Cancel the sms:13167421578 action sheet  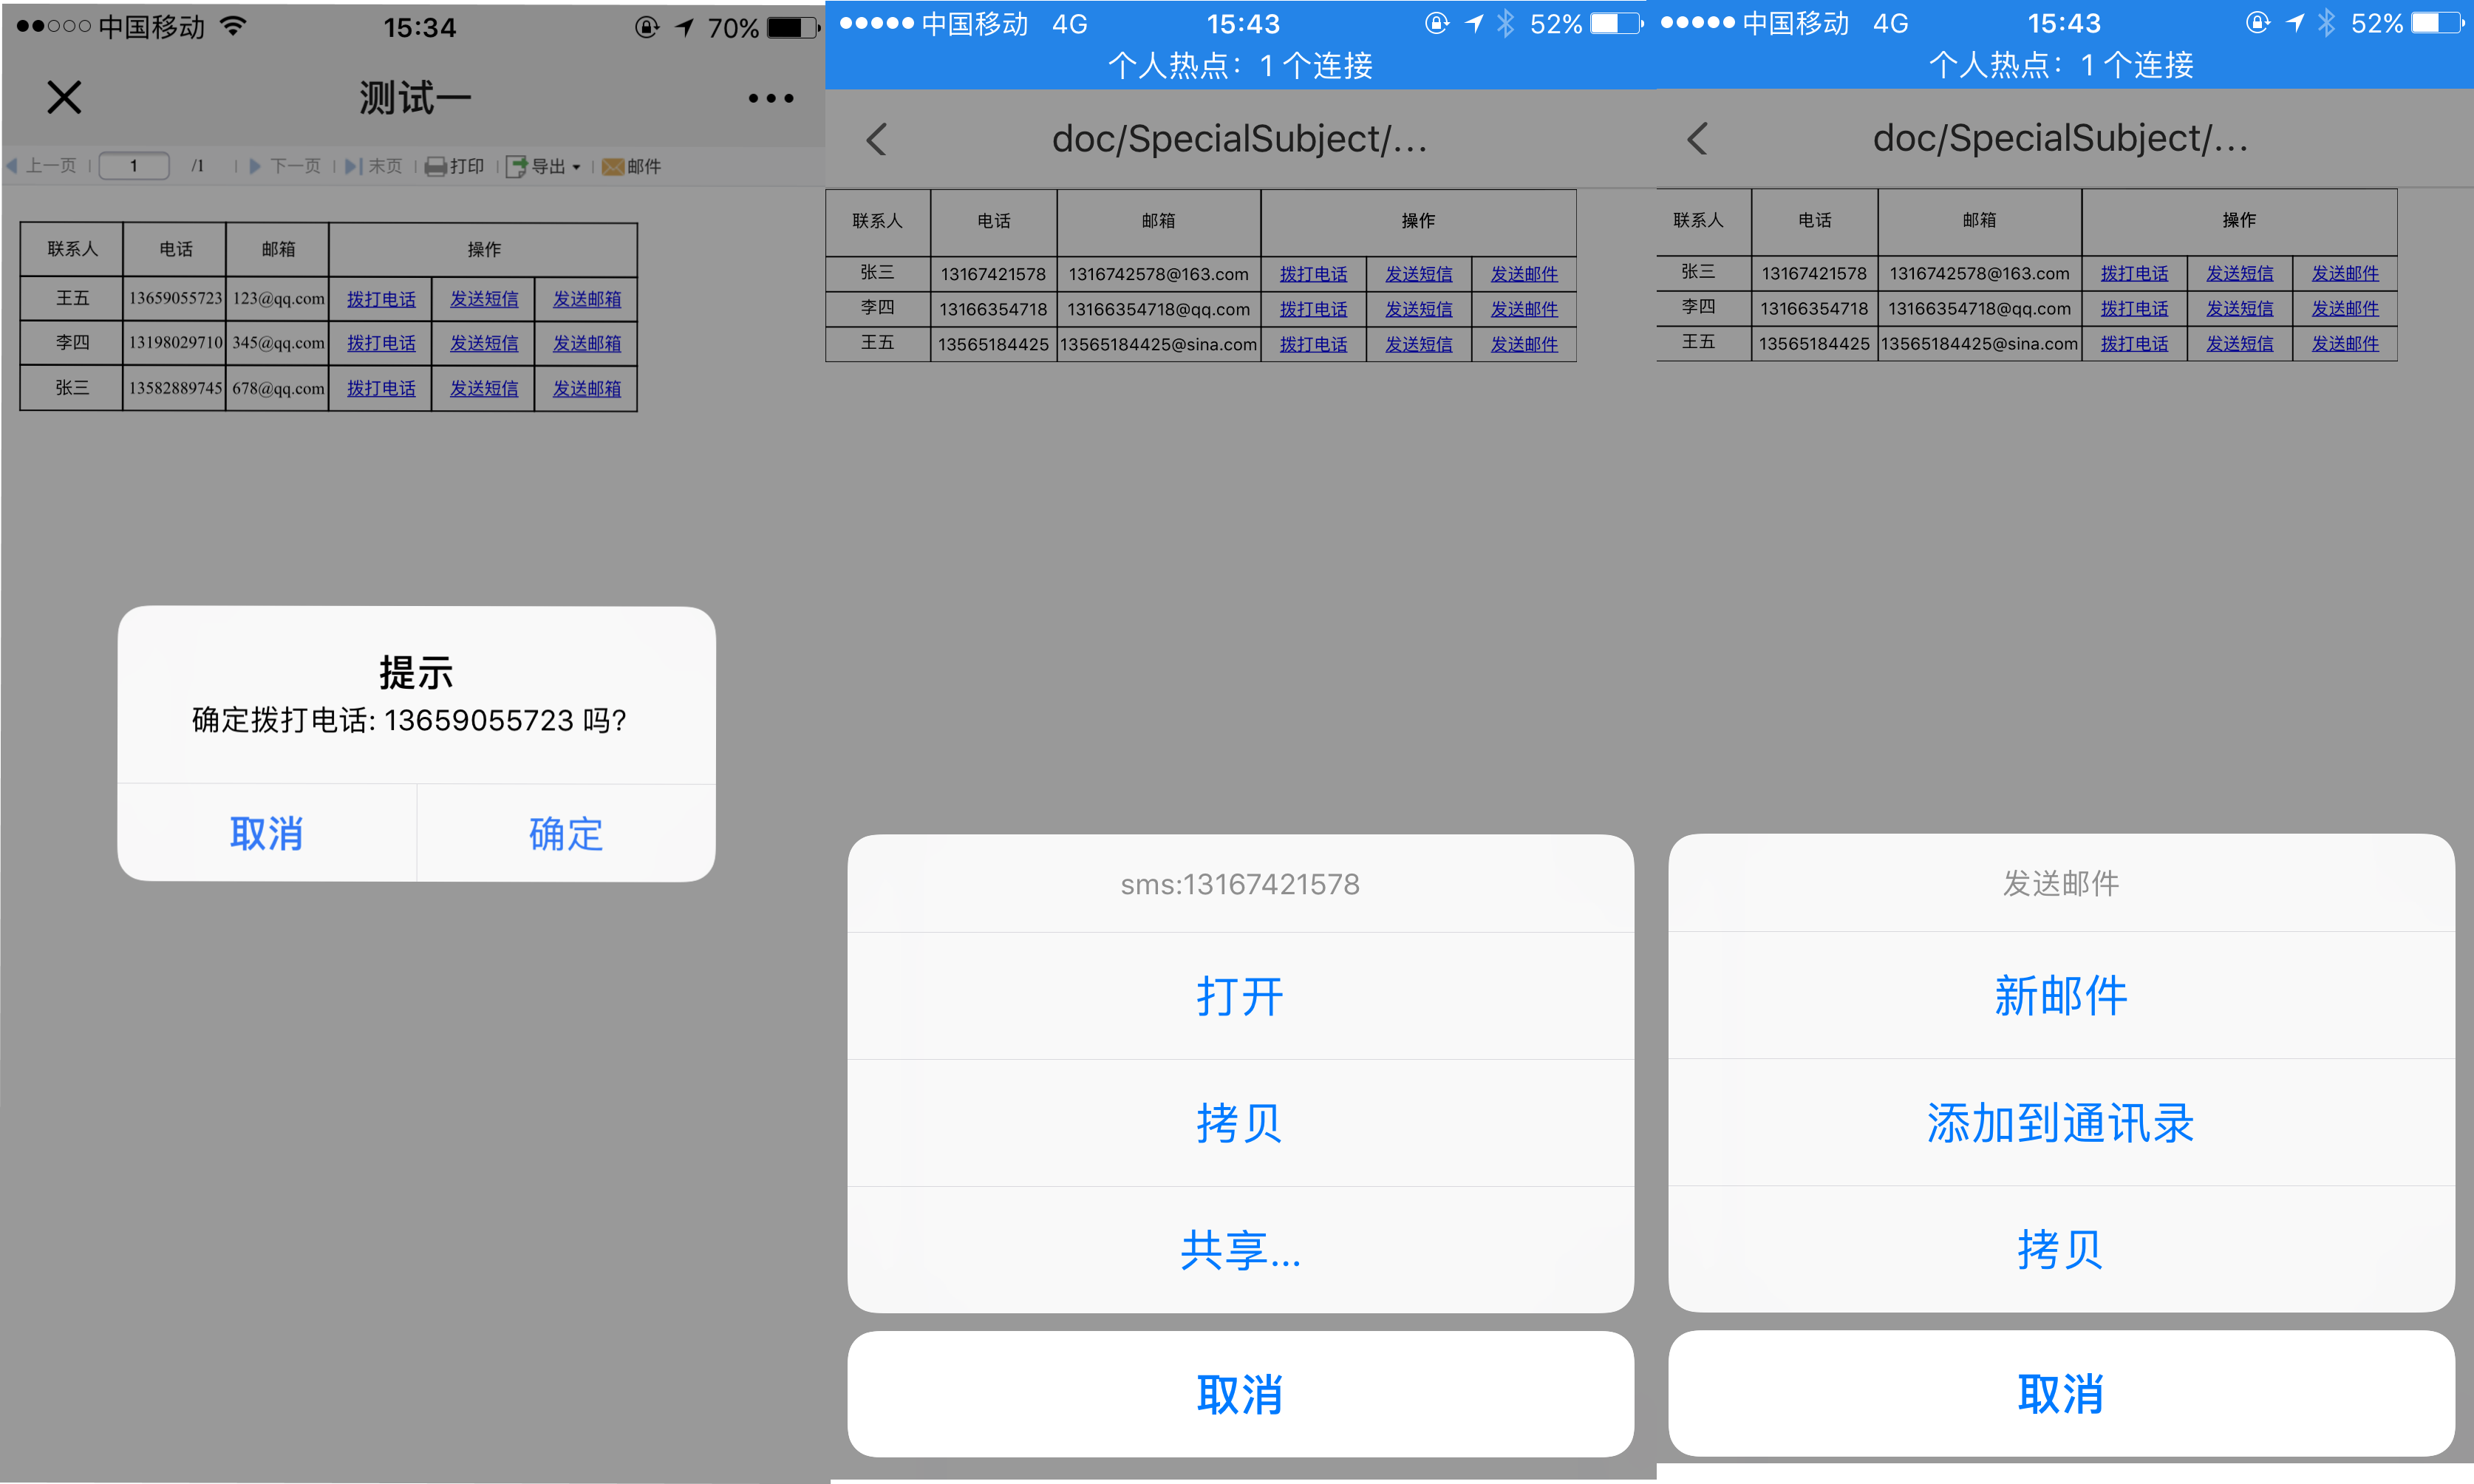point(1239,1393)
